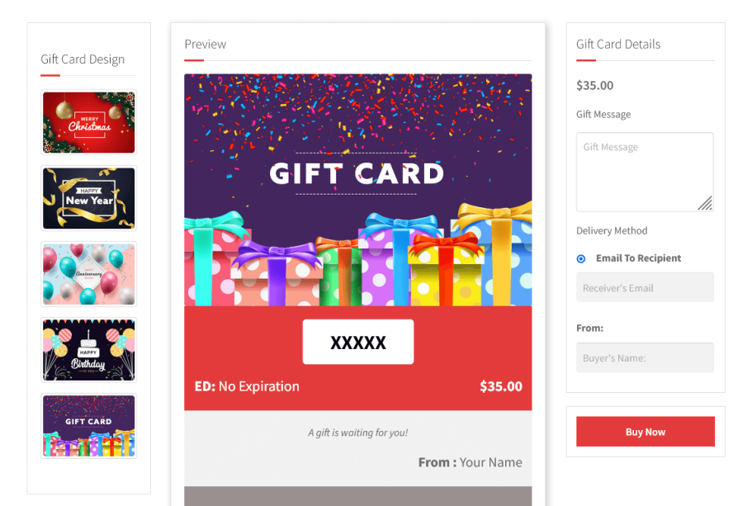The width and height of the screenshot is (747, 506).
Task: Click the Buy Now button
Action: (645, 432)
